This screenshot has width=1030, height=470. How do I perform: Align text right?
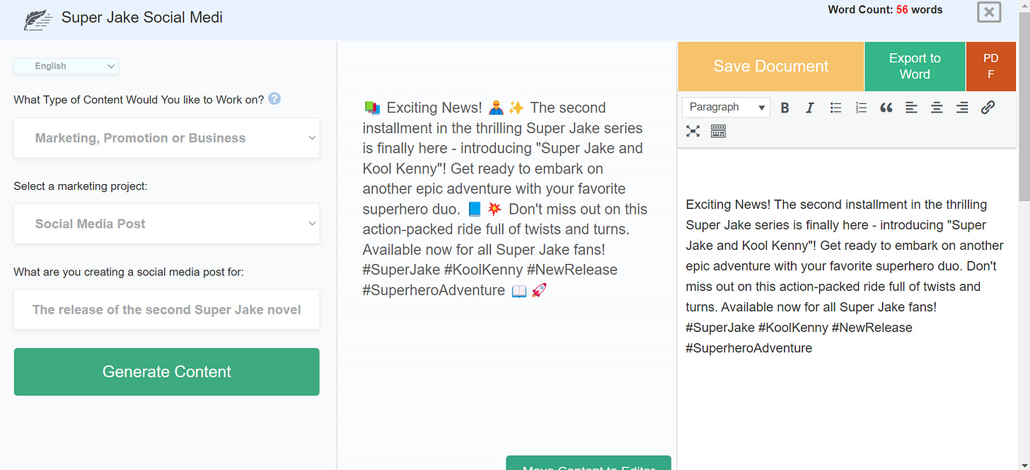click(962, 108)
